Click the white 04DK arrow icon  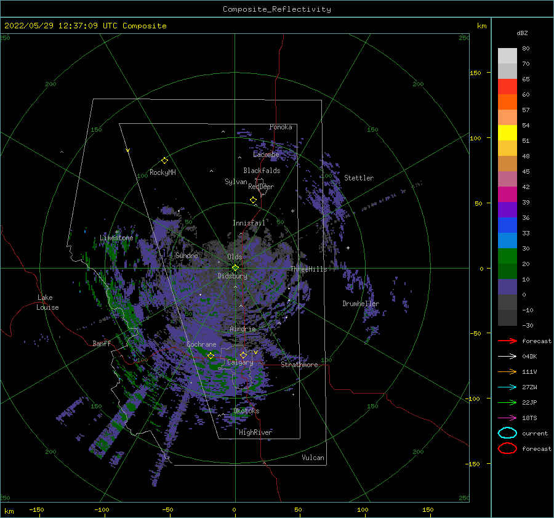pyautogui.click(x=507, y=357)
